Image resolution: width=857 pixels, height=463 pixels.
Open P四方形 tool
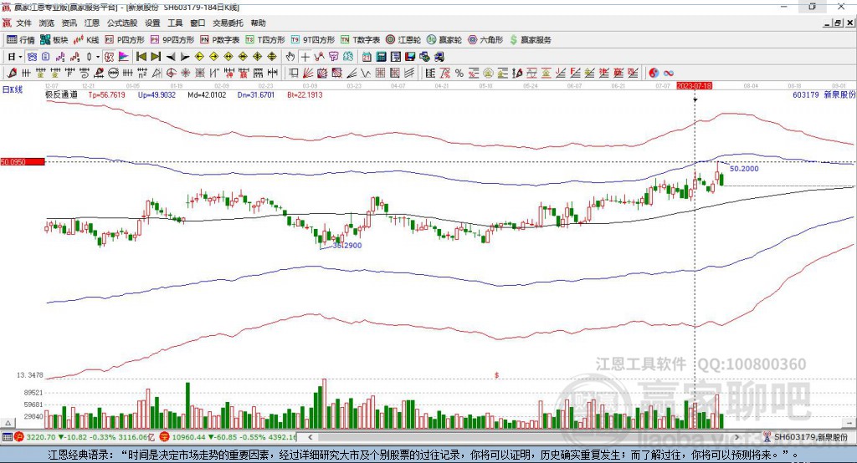tap(125, 40)
